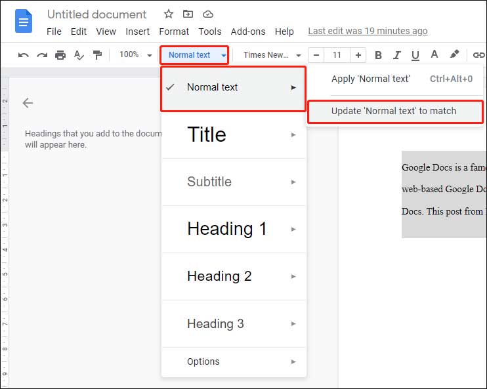The width and height of the screenshot is (487, 389).
Task: Open the zoom 100% dropdown
Action: (x=136, y=55)
